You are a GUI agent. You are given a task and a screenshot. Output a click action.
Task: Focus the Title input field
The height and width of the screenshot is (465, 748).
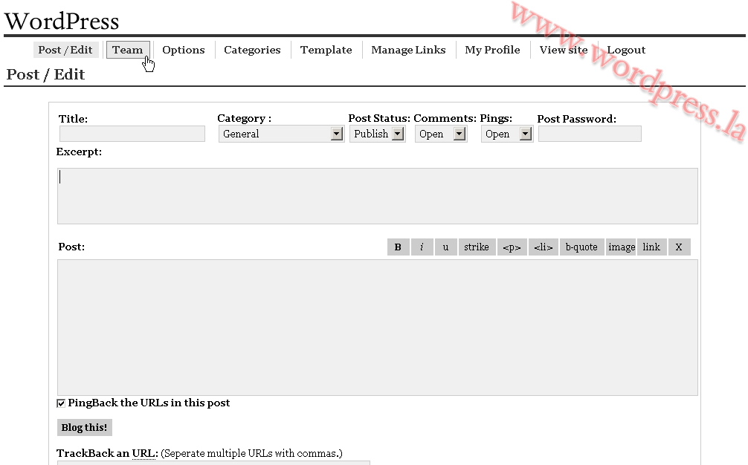(x=132, y=134)
